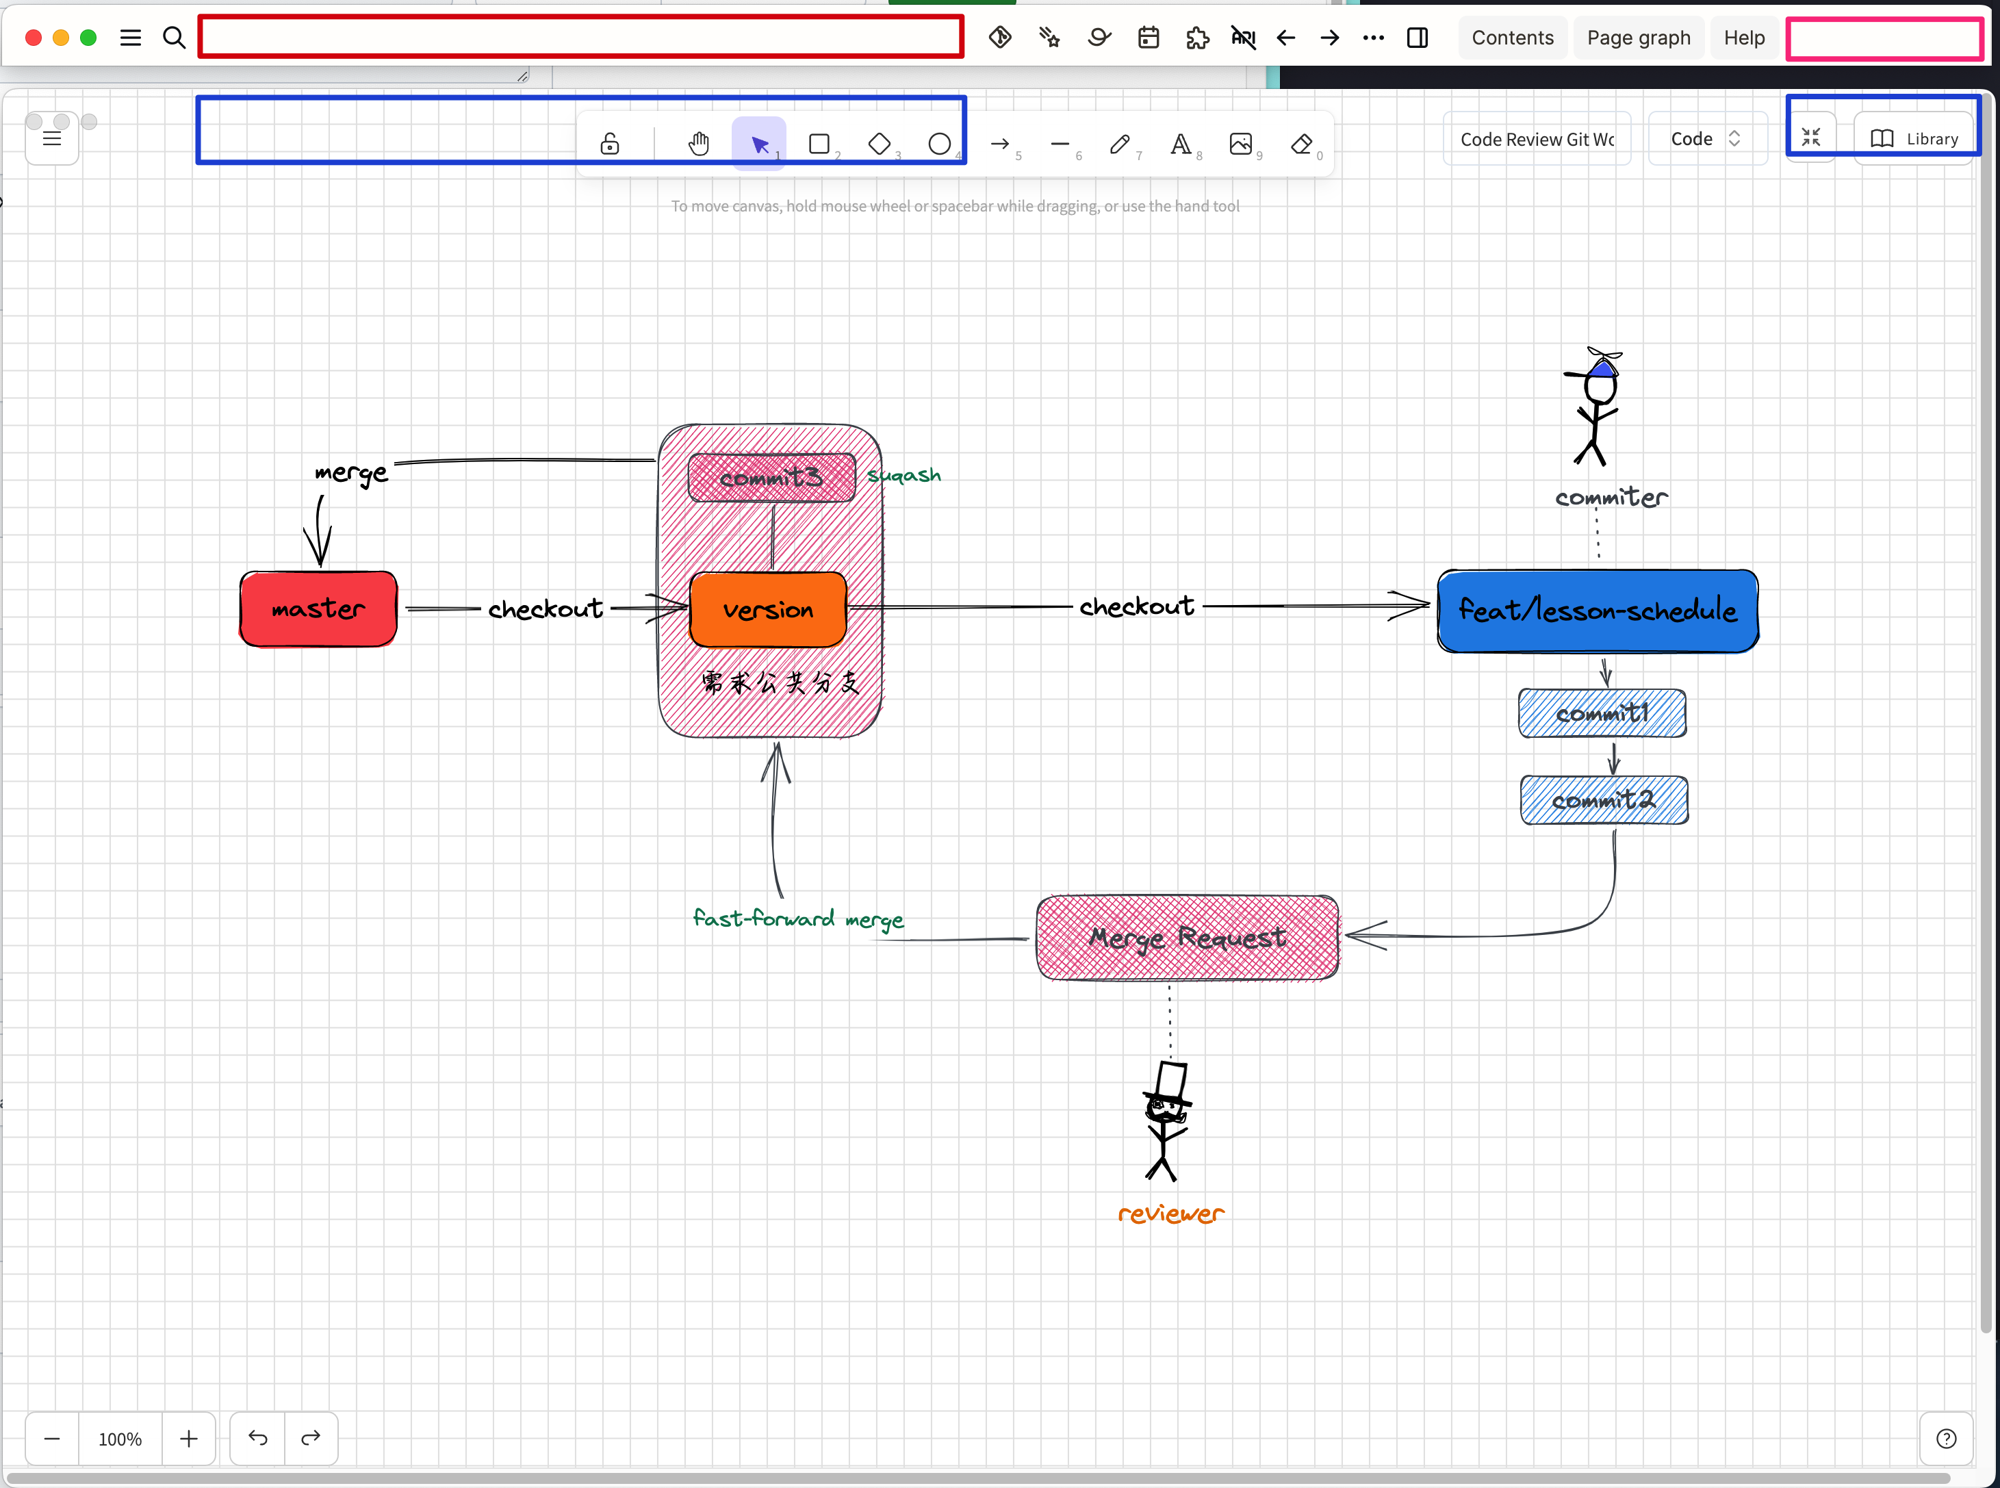Open the Code language dropdown
Screen dimensions: 2000x1488
click(1706, 138)
